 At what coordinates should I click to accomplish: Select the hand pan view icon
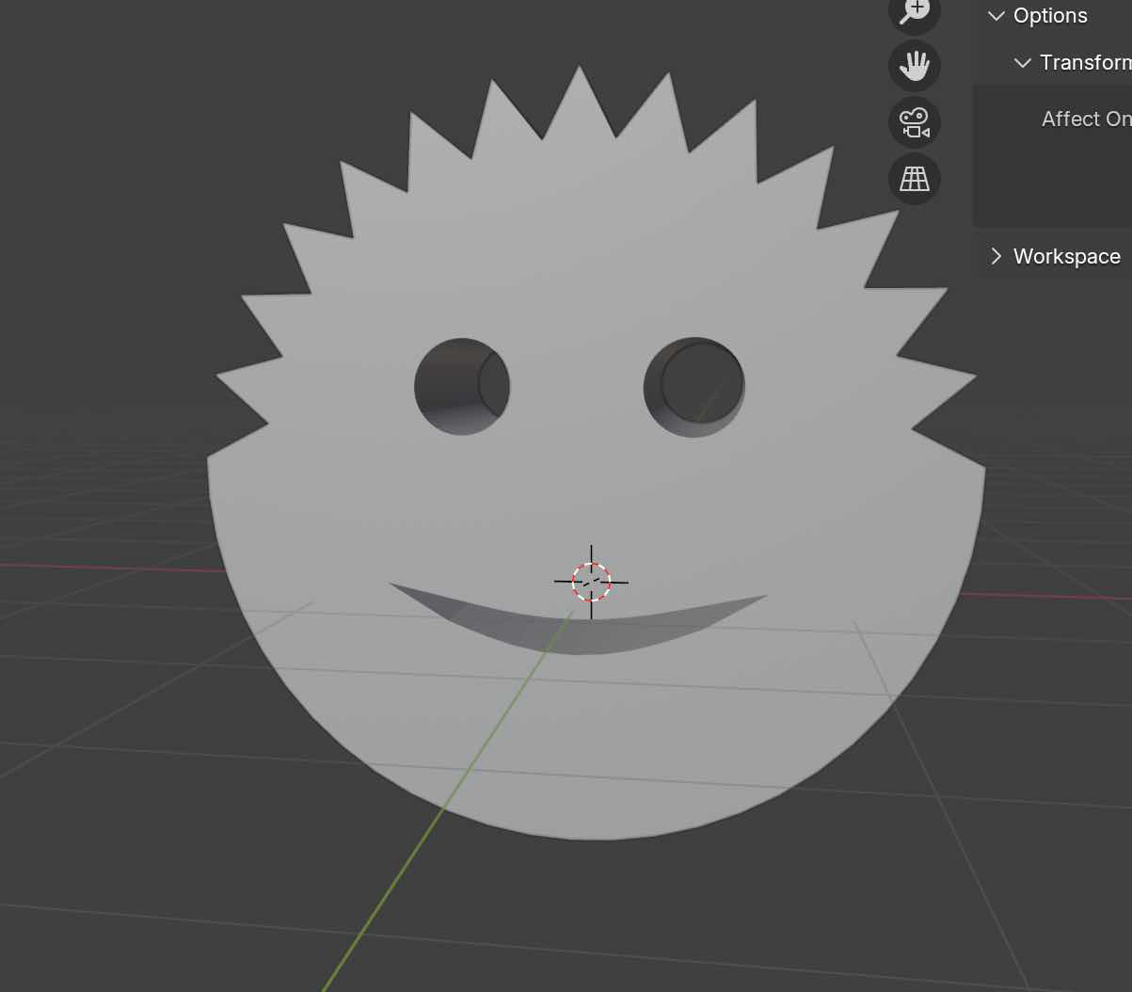(x=914, y=65)
